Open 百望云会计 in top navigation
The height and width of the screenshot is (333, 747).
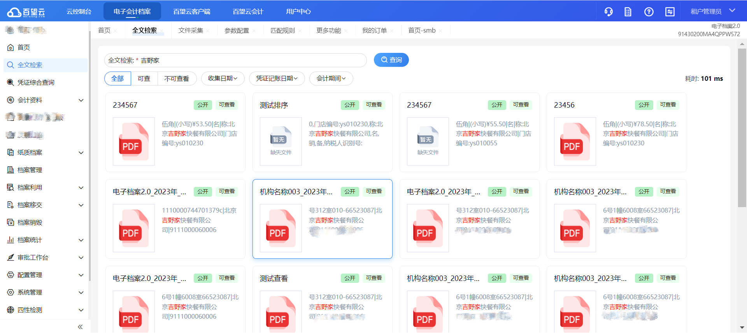[248, 11]
